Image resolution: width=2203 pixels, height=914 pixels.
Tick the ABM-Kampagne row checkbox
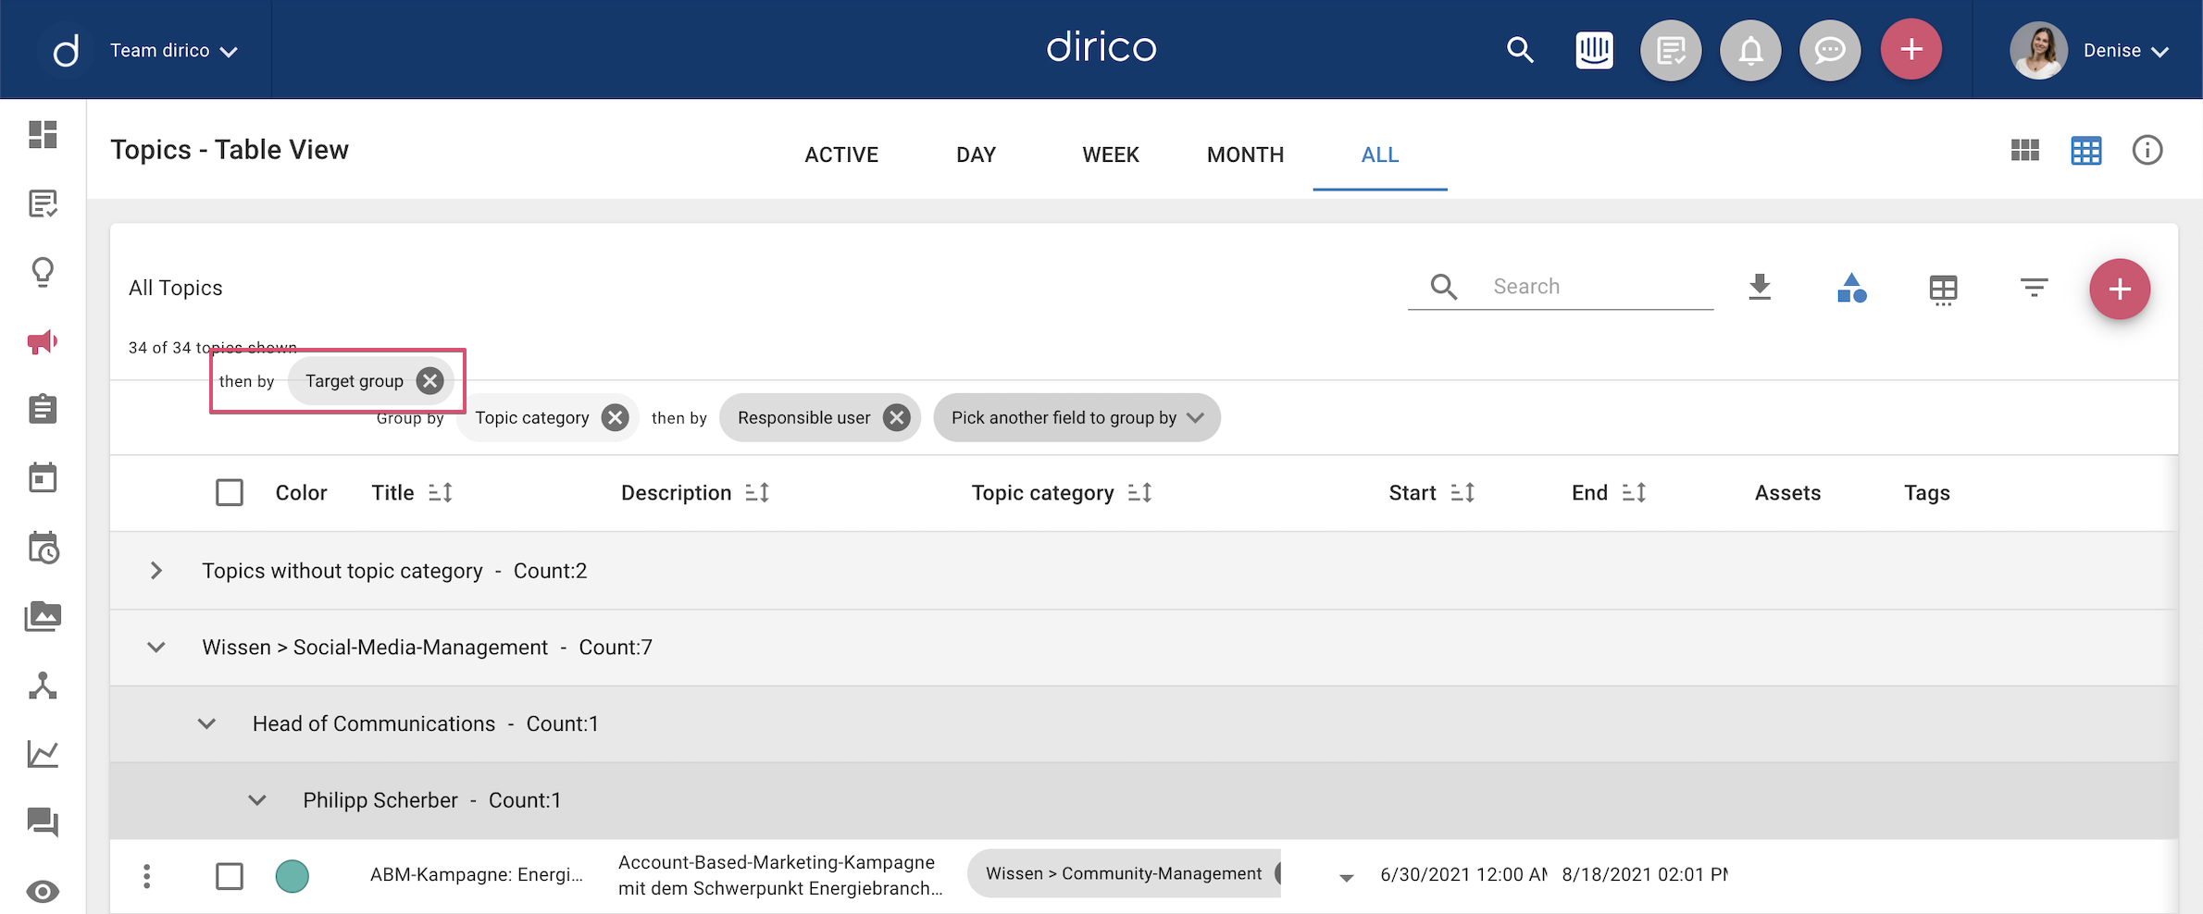point(230,876)
